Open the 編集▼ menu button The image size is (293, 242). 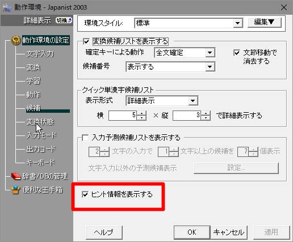264,22
